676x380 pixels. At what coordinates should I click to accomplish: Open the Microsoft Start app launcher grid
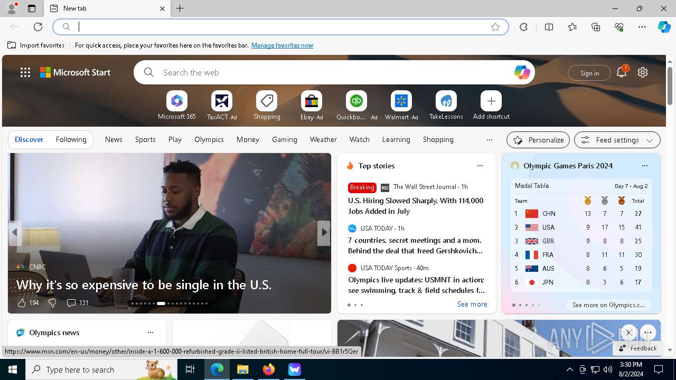tap(25, 72)
